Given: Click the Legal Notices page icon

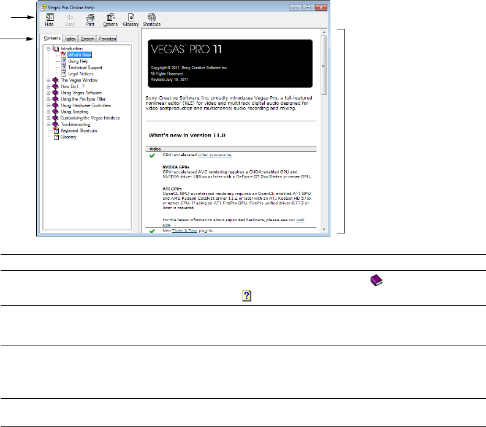Looking at the screenshot, I should (x=64, y=74).
